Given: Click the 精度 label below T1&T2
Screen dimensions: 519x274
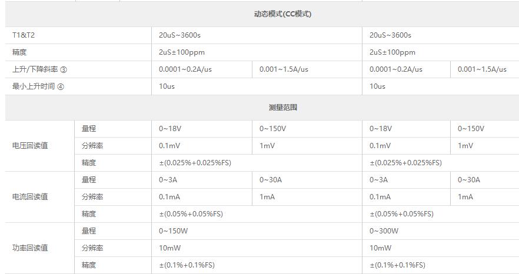Looking at the screenshot, I should (19, 52).
